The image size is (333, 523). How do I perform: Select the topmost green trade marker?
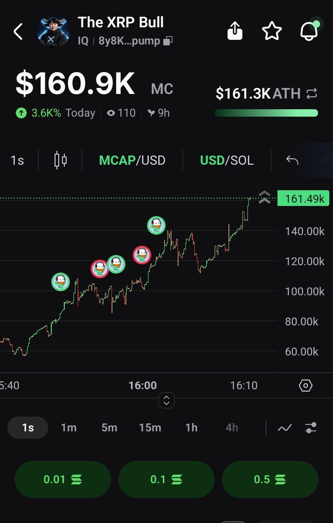click(x=156, y=225)
